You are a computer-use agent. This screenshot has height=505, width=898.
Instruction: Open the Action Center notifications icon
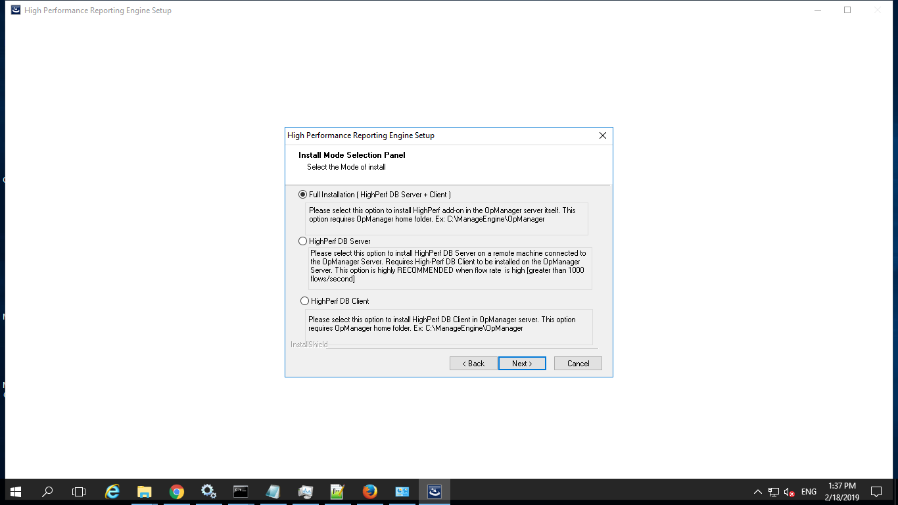pos(876,492)
